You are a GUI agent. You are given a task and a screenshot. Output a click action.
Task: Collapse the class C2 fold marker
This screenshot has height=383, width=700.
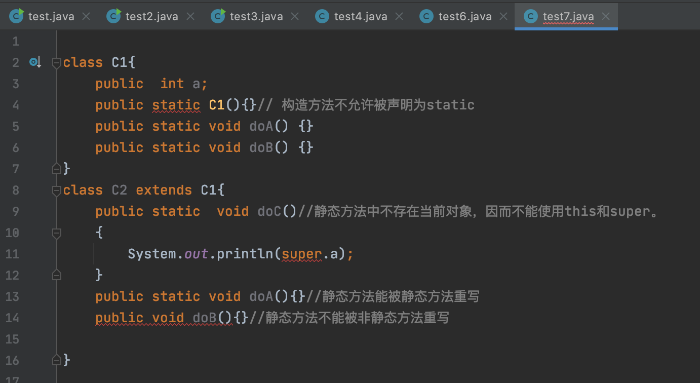pos(57,190)
